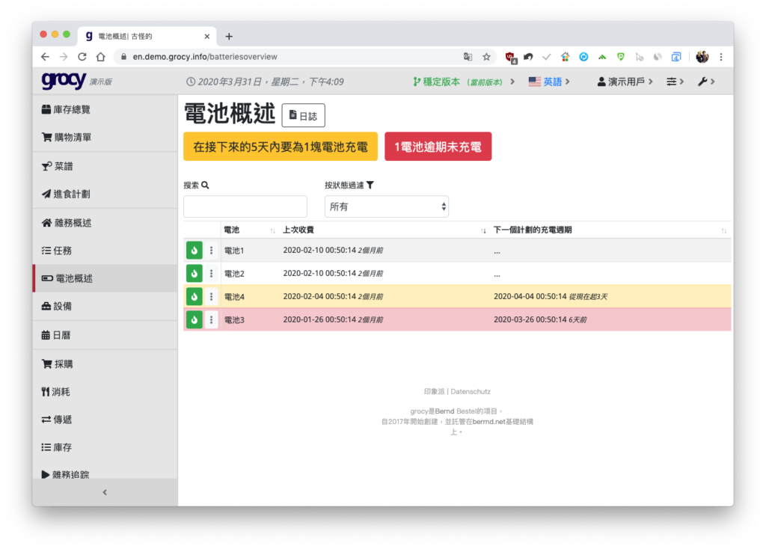Go to 菜譜 recipes page
This screenshot has height=549, width=766.
click(x=105, y=166)
